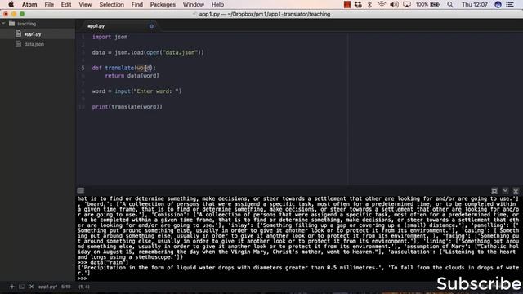
Task: Collapse the teaching project folder
Action: pyautogui.click(x=3, y=24)
